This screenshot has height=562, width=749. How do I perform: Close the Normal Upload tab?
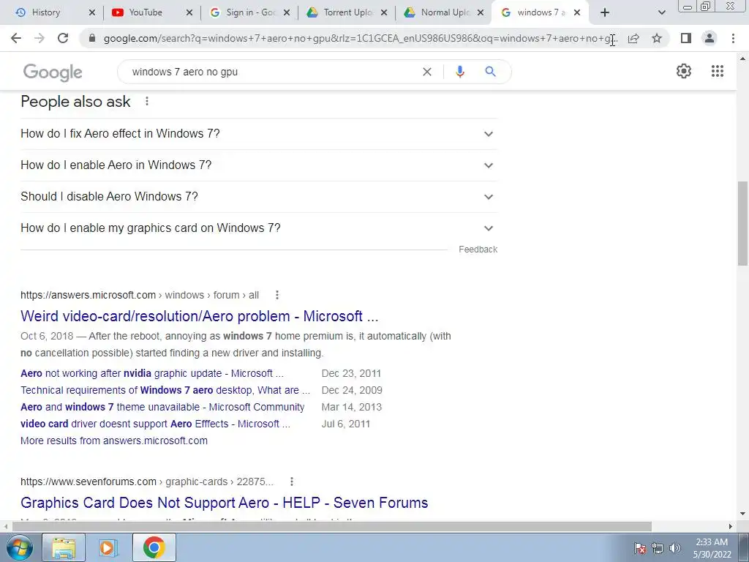481,12
